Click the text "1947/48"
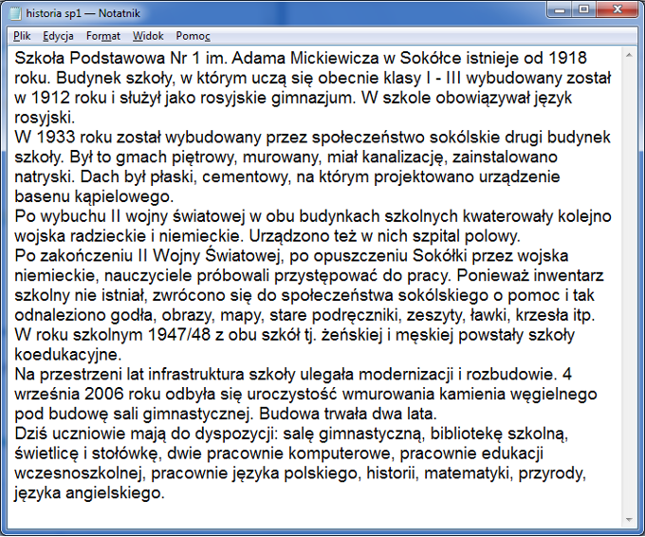Screen dimensions: 645x537 [x=178, y=335]
